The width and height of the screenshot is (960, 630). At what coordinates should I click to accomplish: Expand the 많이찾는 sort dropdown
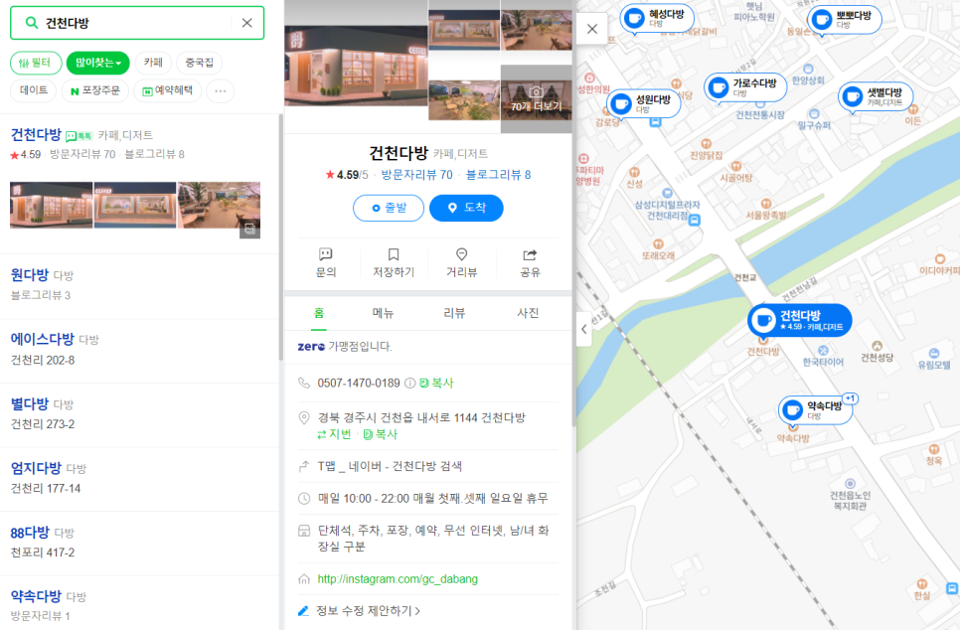(x=98, y=63)
